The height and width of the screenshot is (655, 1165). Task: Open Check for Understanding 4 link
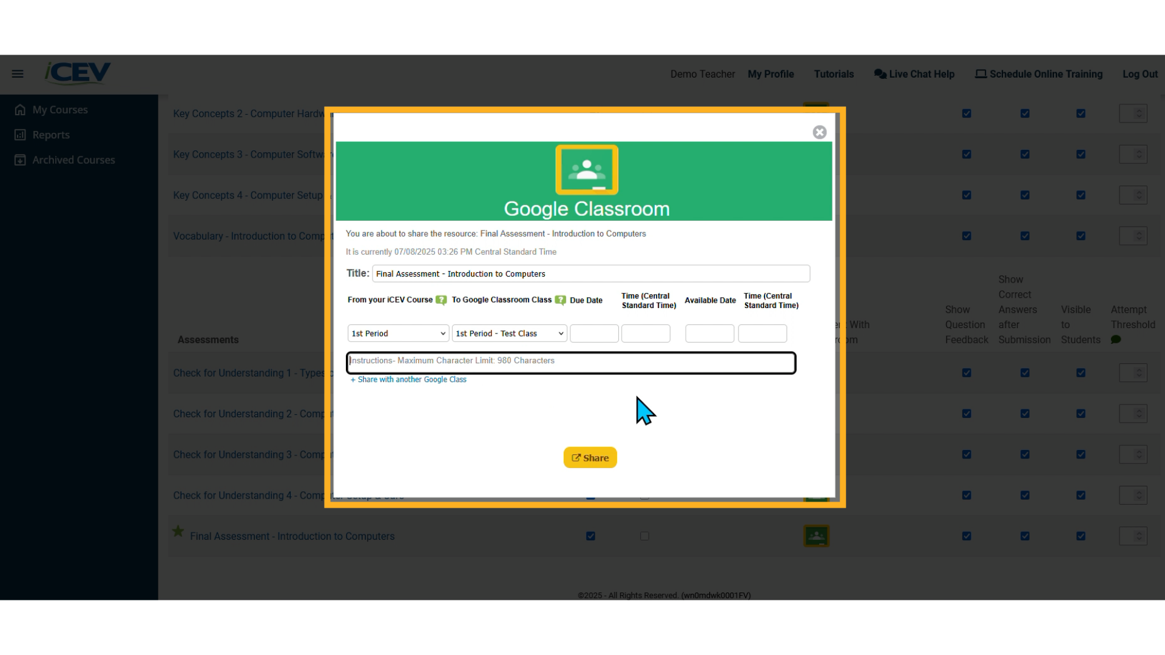249,495
